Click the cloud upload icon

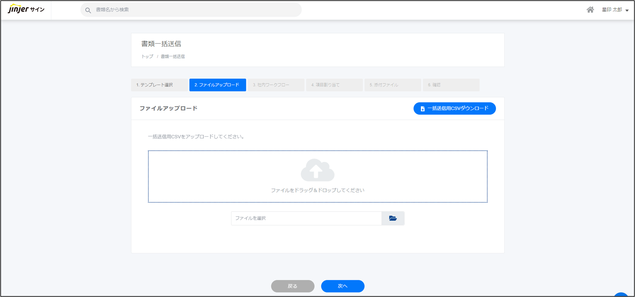click(x=317, y=170)
